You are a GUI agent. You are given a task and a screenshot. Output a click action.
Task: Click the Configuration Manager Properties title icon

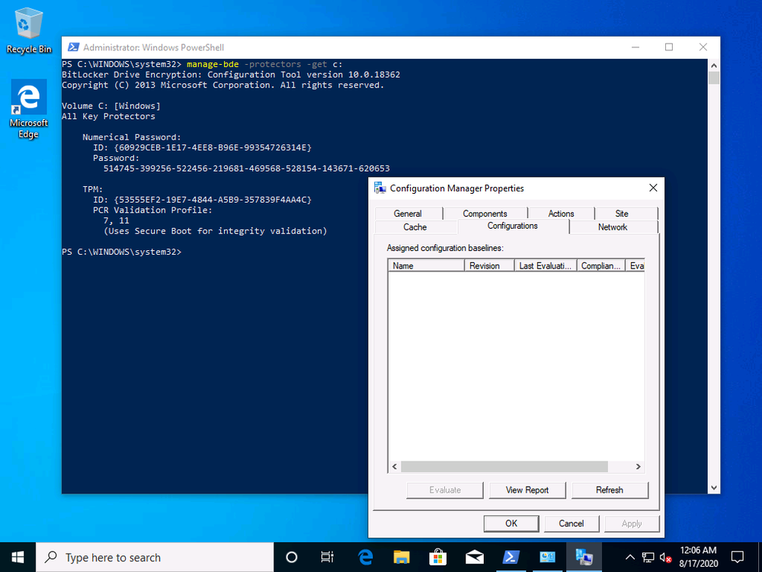tap(380, 188)
